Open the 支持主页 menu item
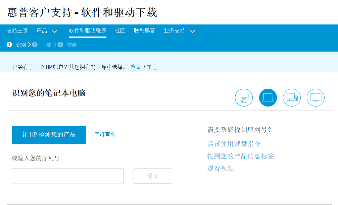Image resolution: width=338 pixels, height=205 pixels. 17,31
